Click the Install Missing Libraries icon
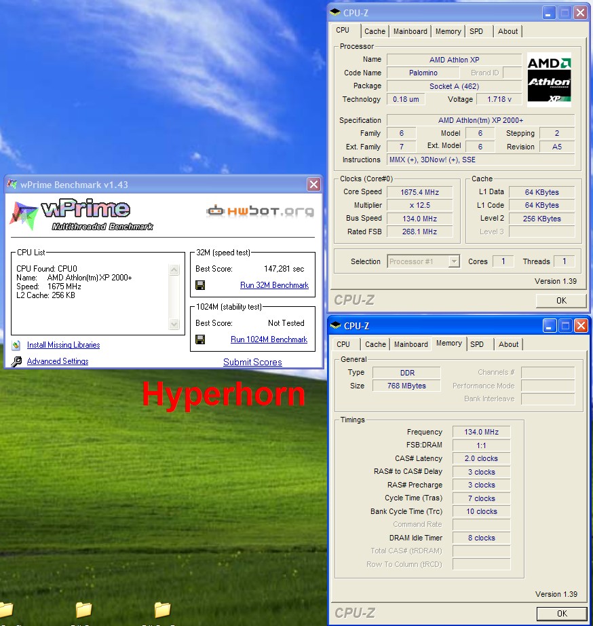 (16, 345)
